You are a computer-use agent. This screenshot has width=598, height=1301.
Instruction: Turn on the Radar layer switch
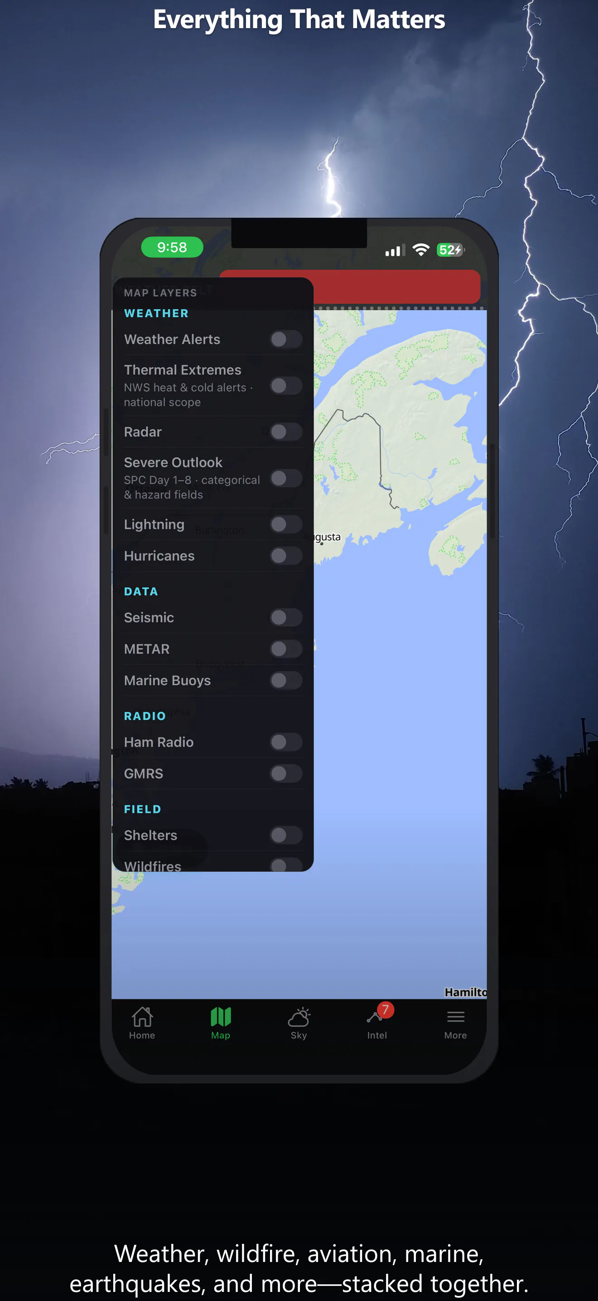click(x=286, y=432)
